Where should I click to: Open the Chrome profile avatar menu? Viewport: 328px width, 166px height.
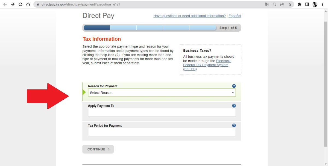point(315,4)
